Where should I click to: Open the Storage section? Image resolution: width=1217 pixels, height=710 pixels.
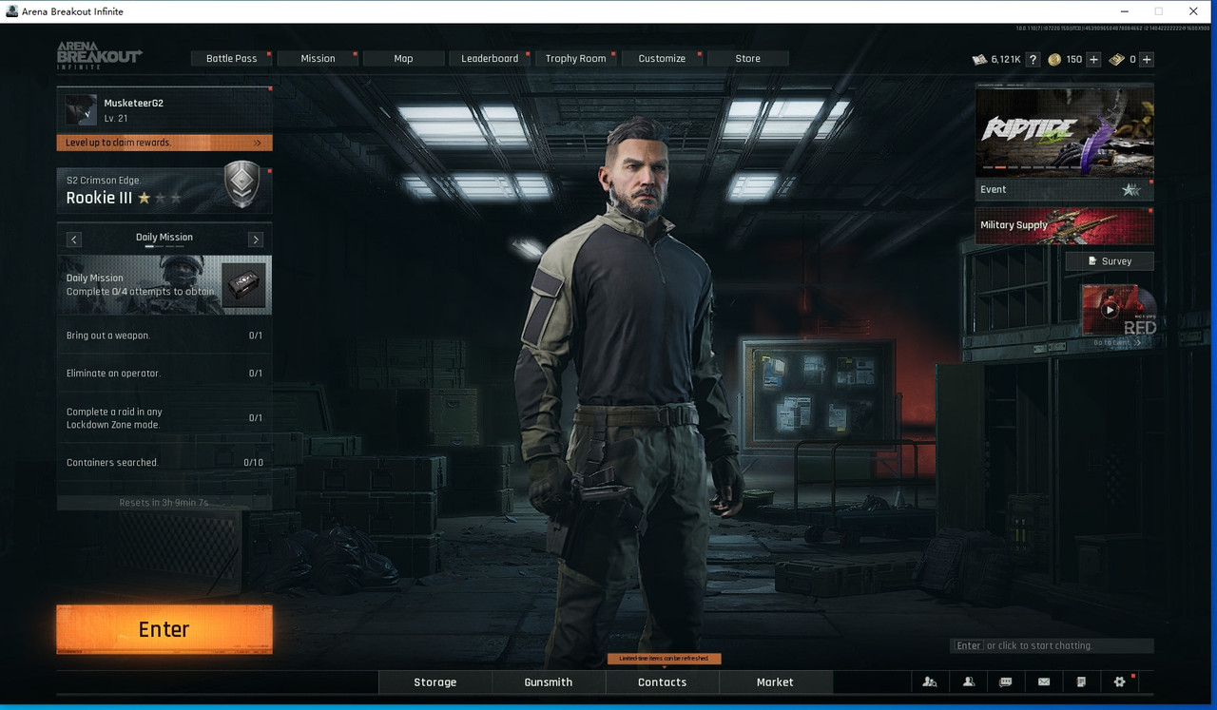[435, 681]
